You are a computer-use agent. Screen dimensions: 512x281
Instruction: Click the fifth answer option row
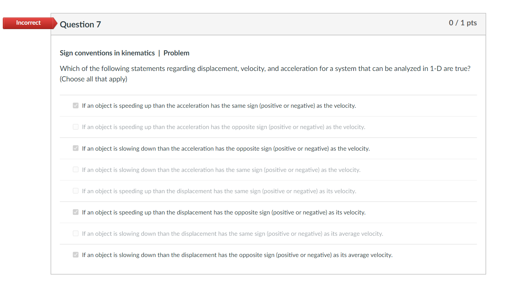219,191
